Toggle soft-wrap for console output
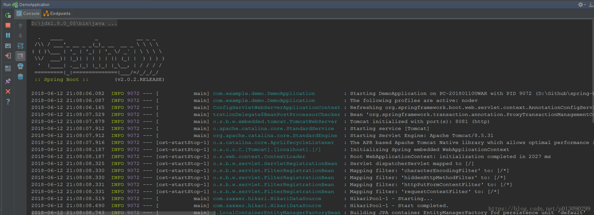This screenshot has width=594, height=215. click(x=20, y=46)
